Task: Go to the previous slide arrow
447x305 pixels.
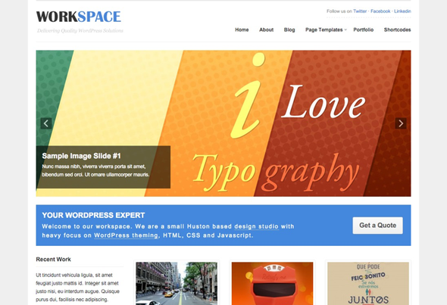Action: [x=46, y=123]
